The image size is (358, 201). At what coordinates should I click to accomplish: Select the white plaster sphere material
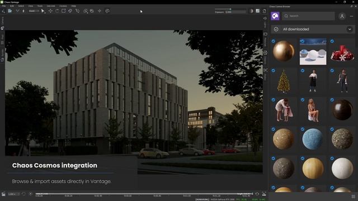click(x=342, y=169)
